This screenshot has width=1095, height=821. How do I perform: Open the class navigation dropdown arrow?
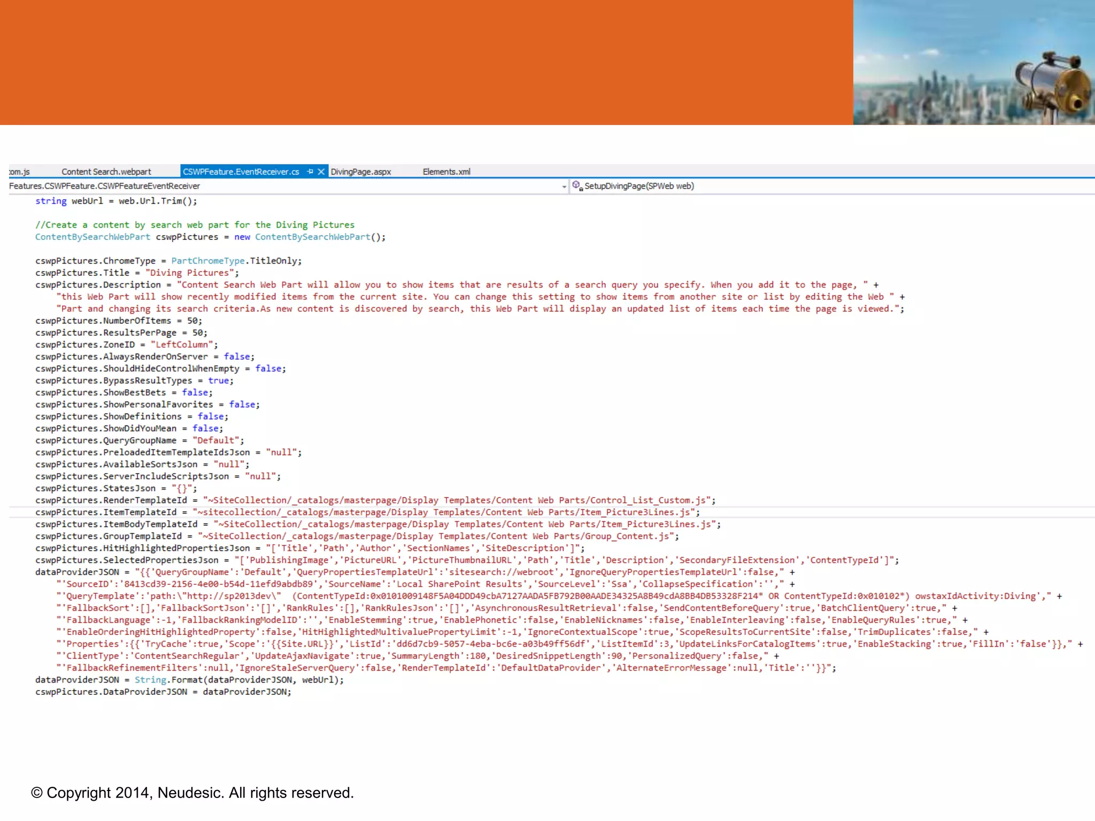[x=564, y=187]
